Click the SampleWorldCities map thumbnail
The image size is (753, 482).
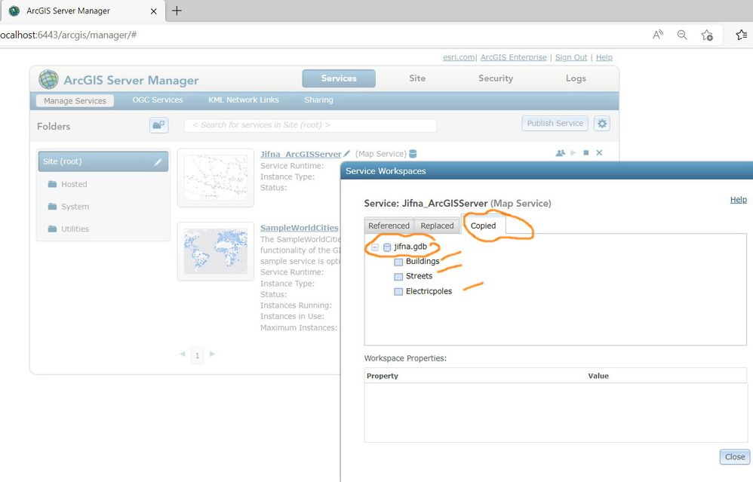pos(216,251)
